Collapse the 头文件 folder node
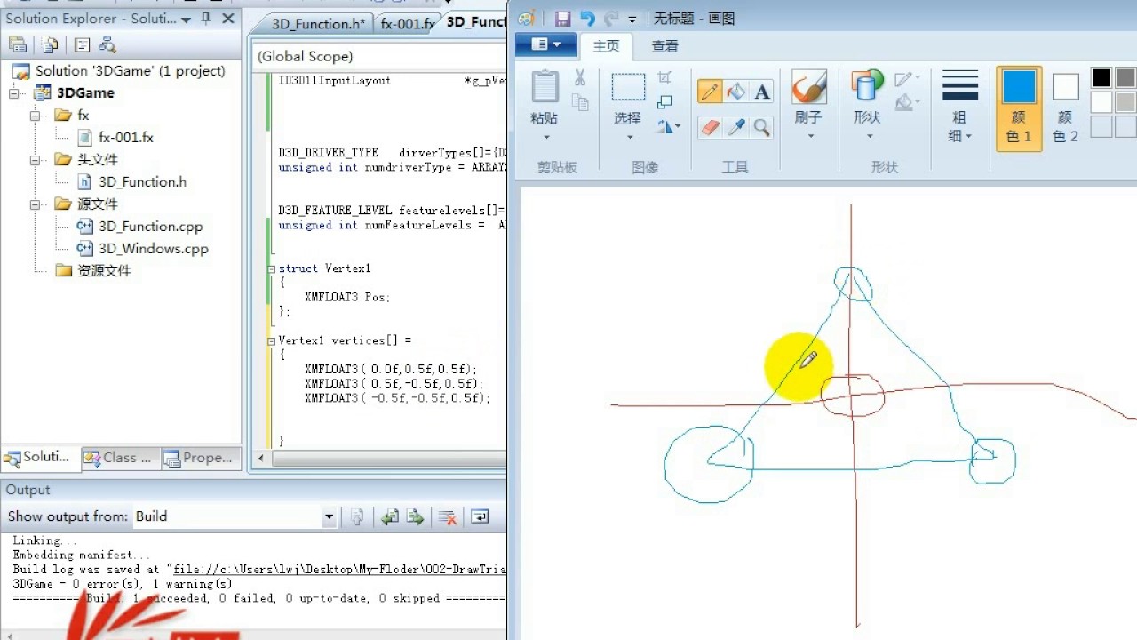This screenshot has width=1137, height=640. coord(36,159)
